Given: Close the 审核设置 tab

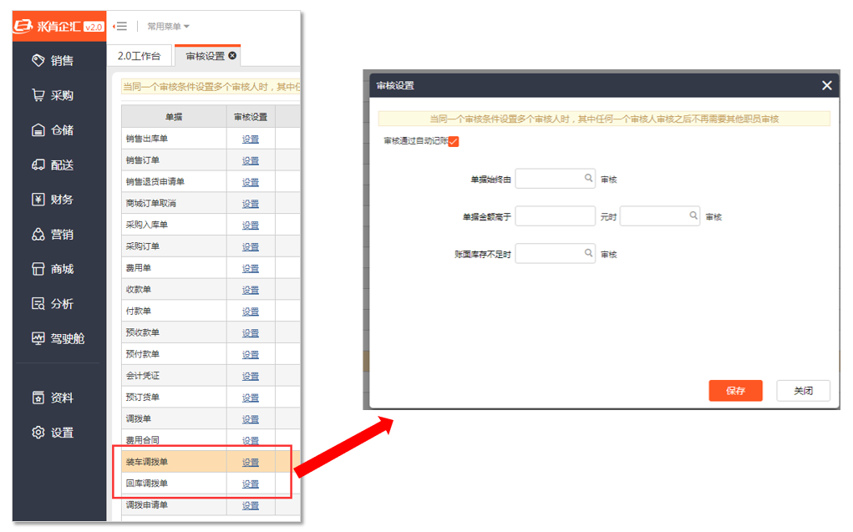Looking at the screenshot, I should 232,56.
